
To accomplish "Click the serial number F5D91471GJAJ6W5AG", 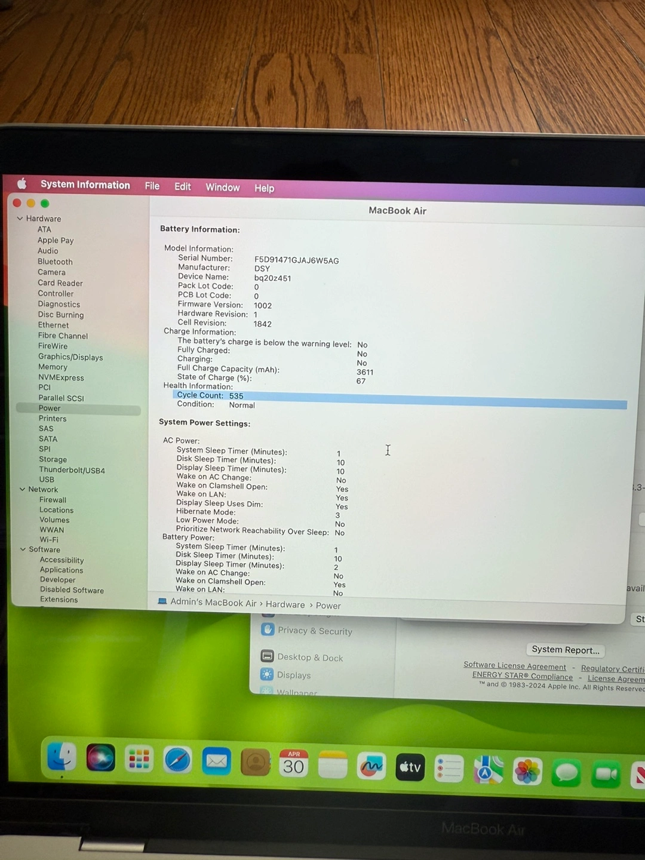I will coord(297,260).
